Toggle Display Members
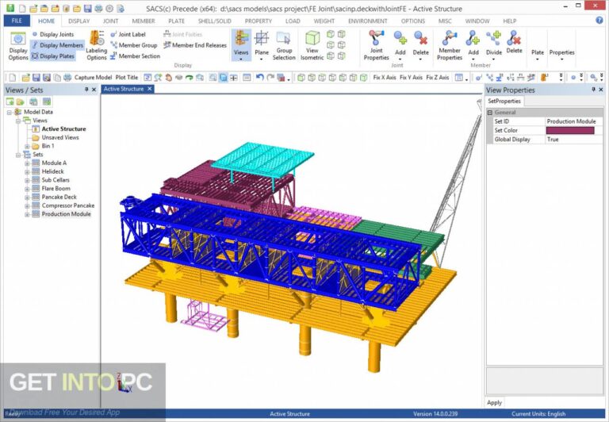 coord(57,45)
